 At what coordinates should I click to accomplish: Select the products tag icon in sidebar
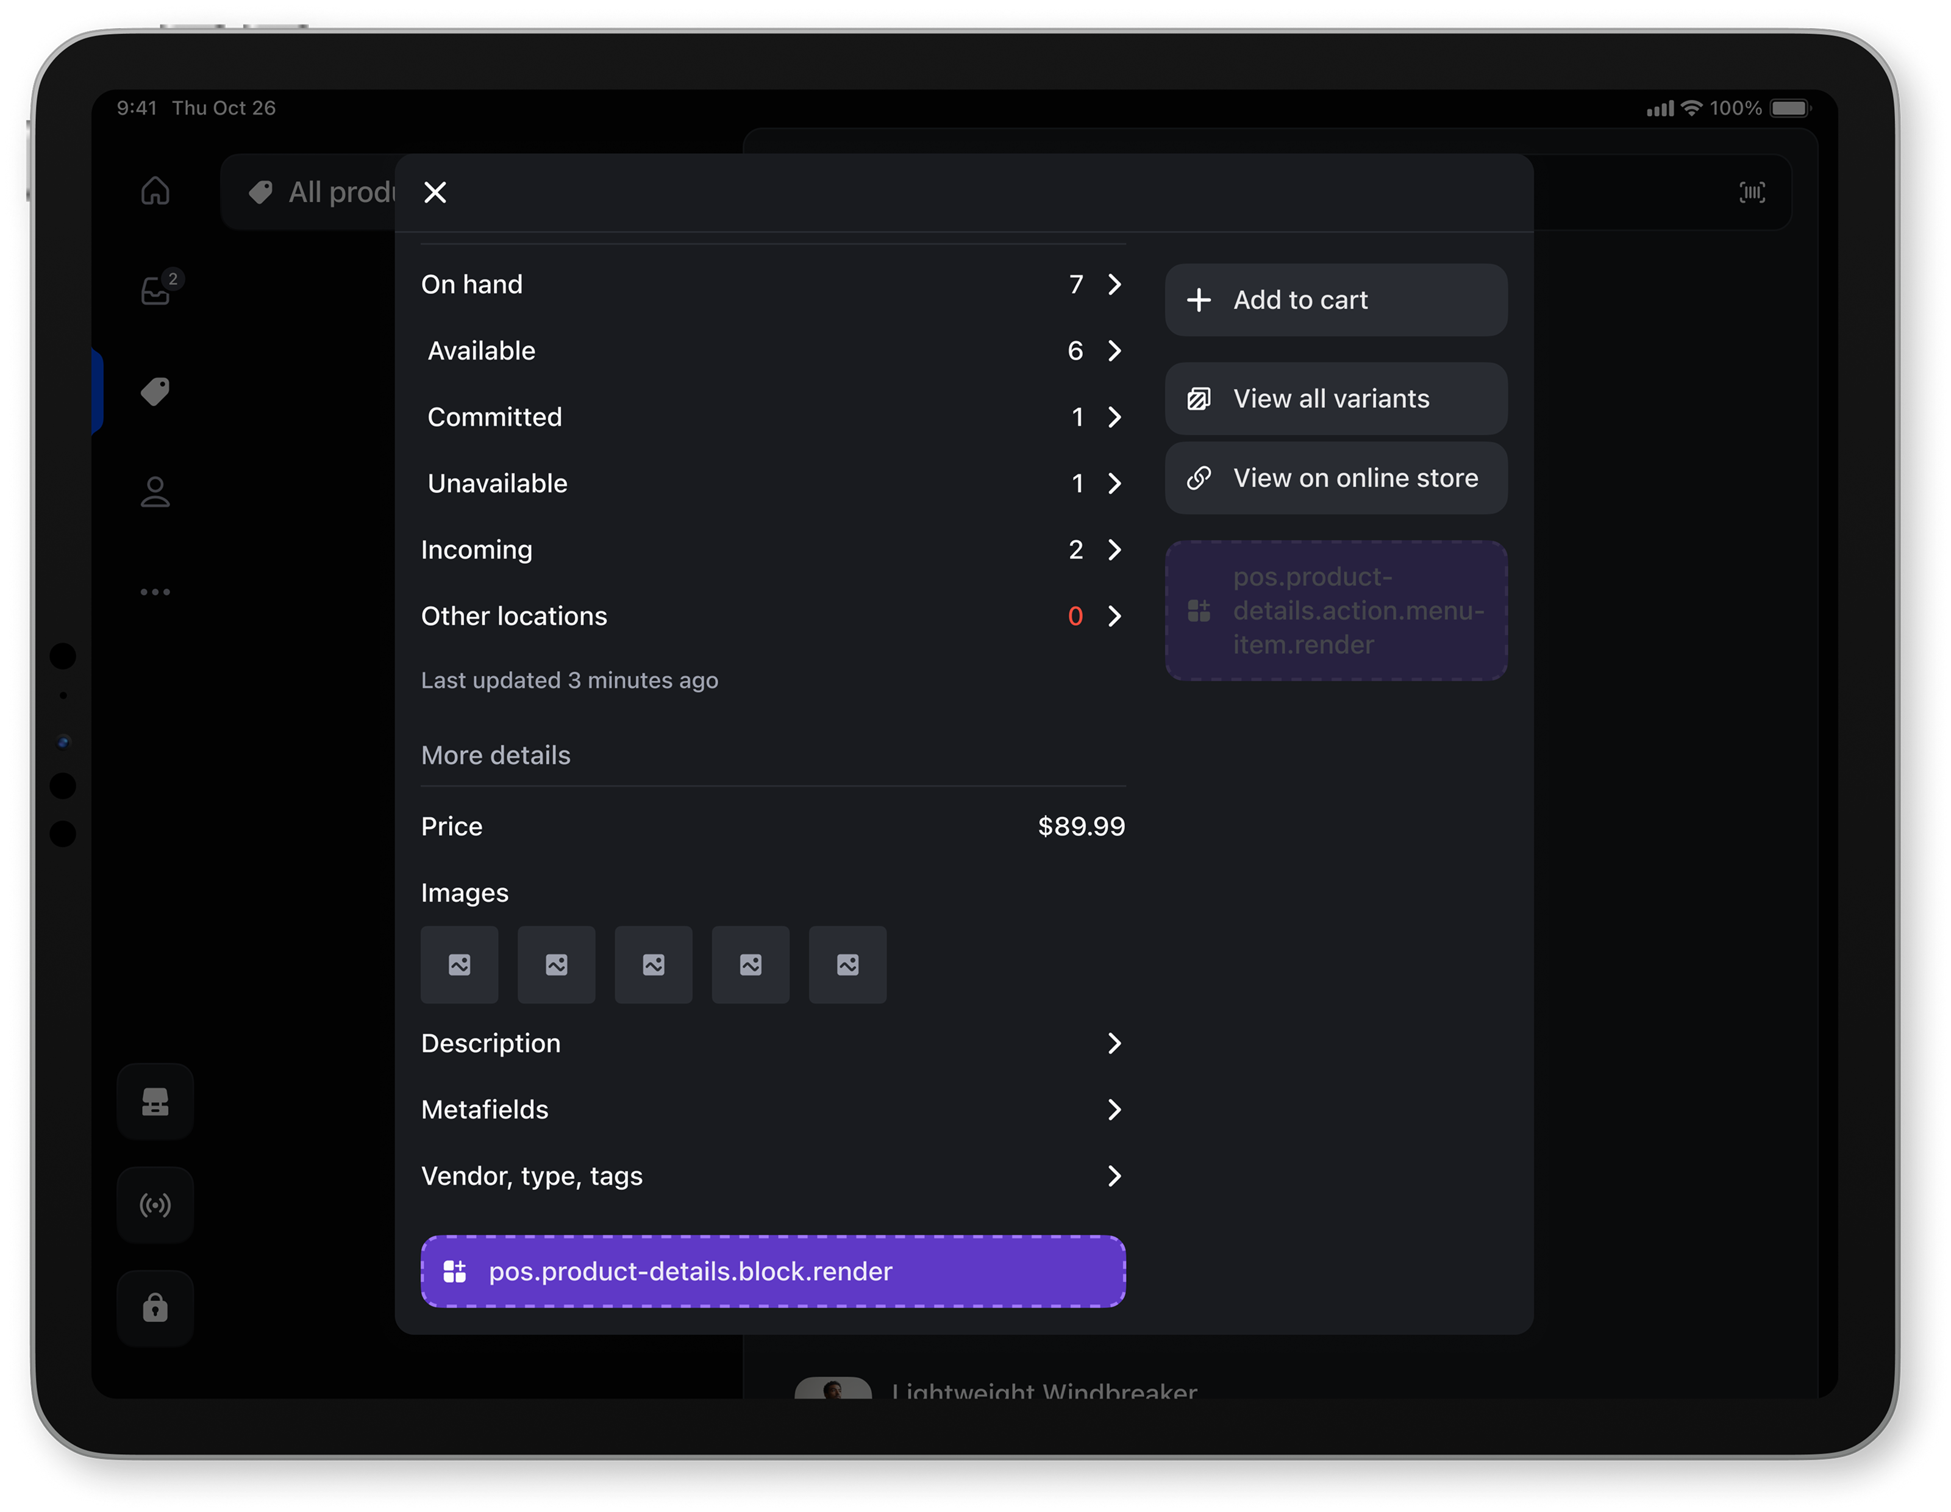tap(155, 391)
